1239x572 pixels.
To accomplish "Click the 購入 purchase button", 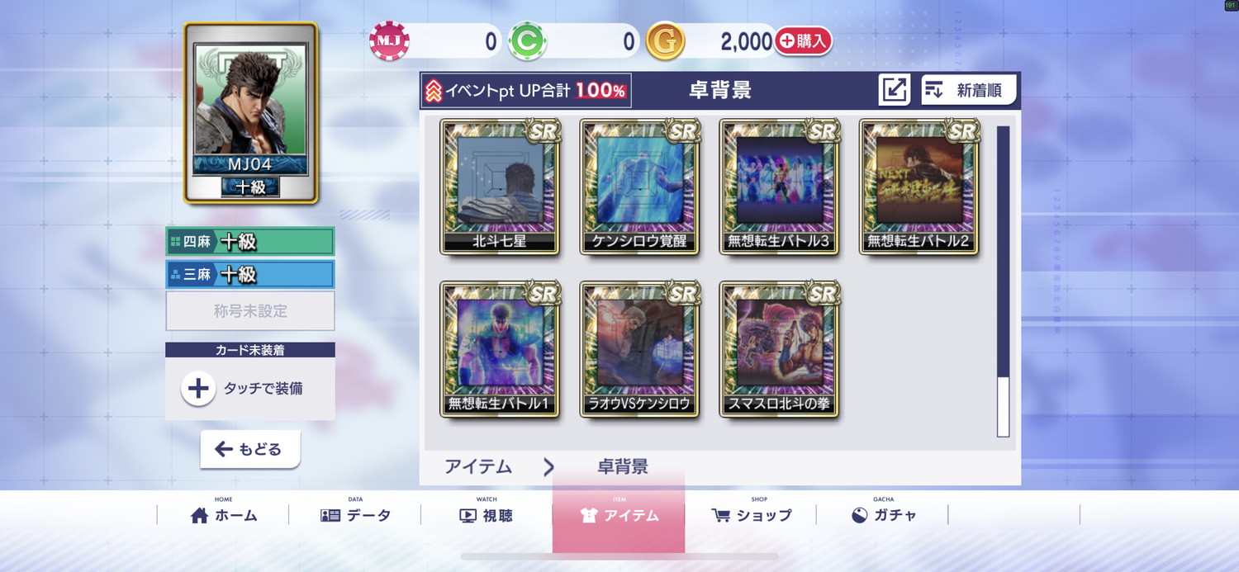I will click(x=803, y=40).
